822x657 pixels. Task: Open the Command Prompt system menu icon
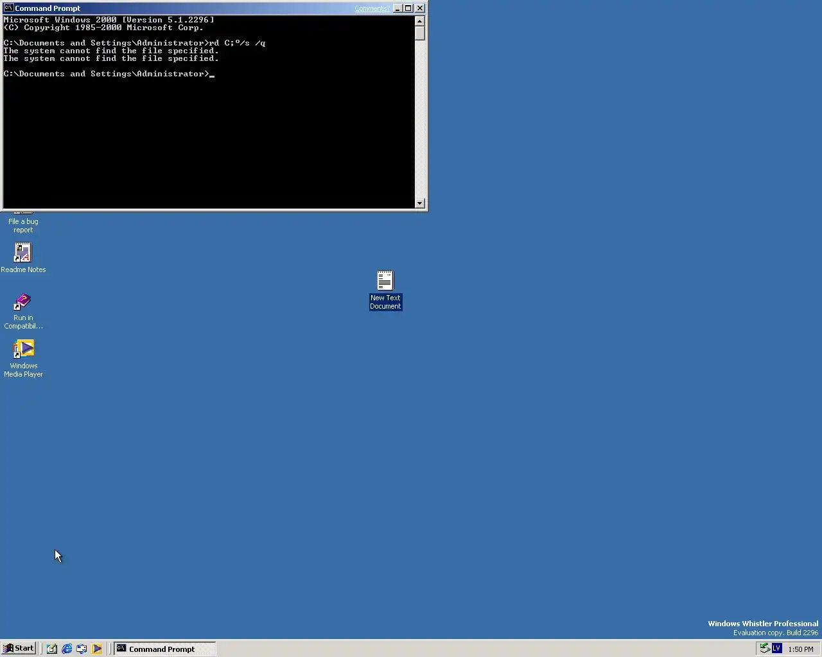tap(8, 8)
